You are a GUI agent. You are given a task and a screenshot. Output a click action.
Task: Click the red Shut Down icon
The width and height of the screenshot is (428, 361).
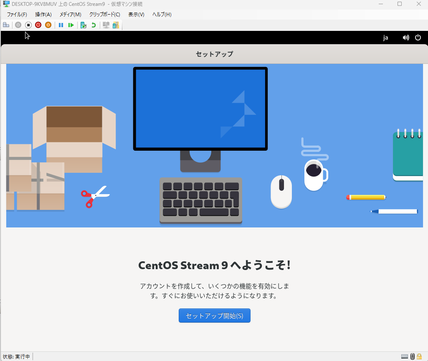click(38, 25)
